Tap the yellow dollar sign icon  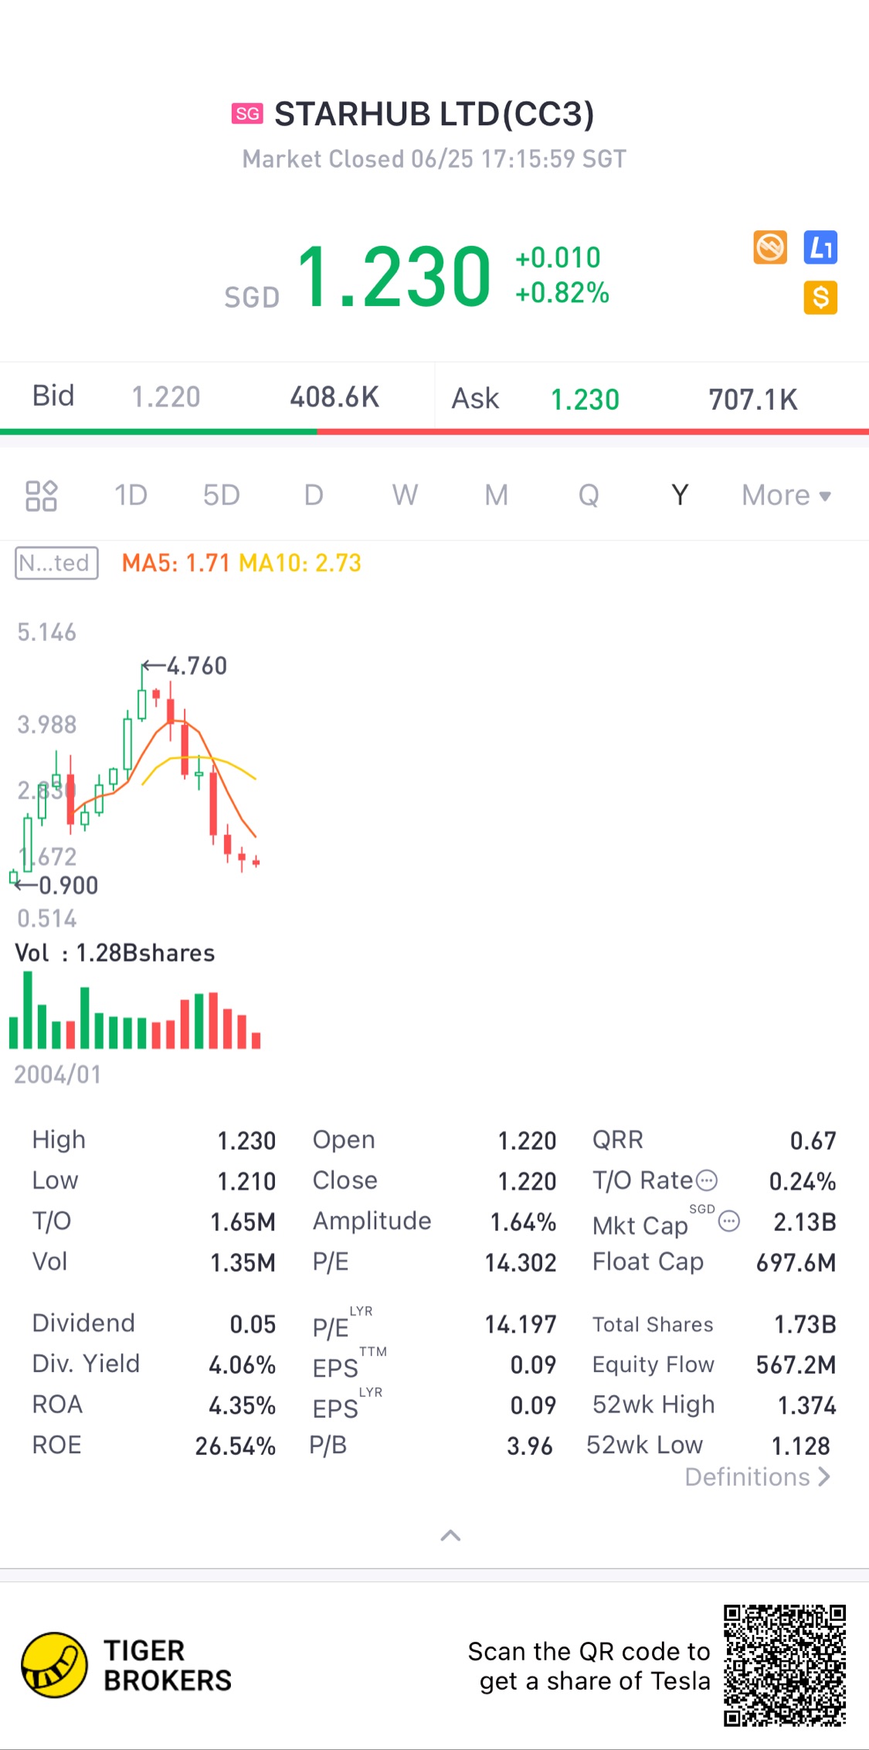[820, 298]
